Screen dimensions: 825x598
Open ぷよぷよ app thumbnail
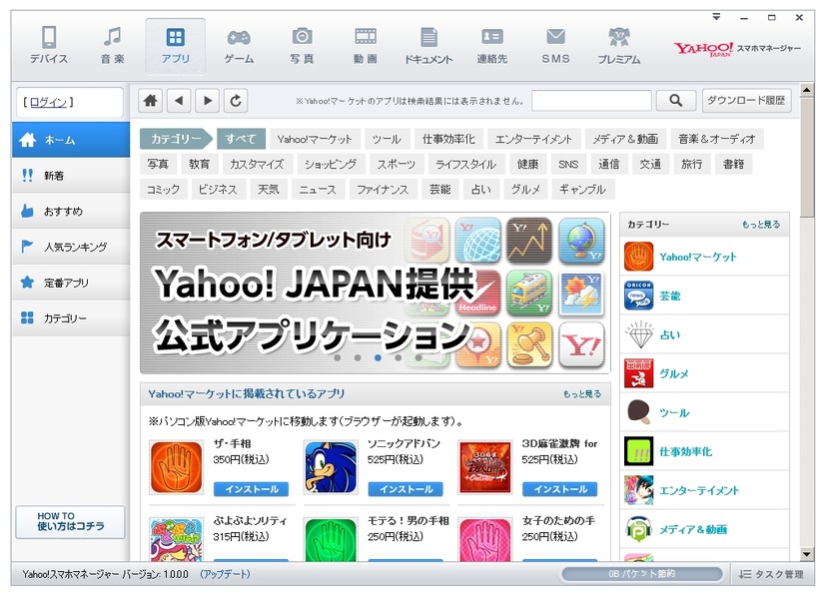(176, 539)
